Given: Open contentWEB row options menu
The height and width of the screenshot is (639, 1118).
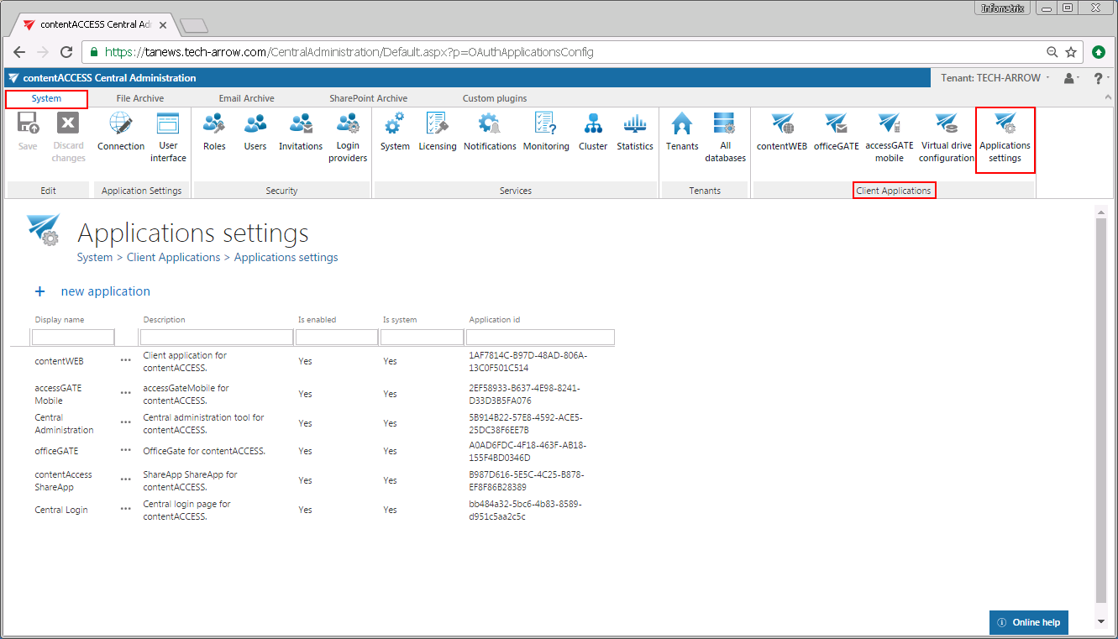Looking at the screenshot, I should 126,359.
